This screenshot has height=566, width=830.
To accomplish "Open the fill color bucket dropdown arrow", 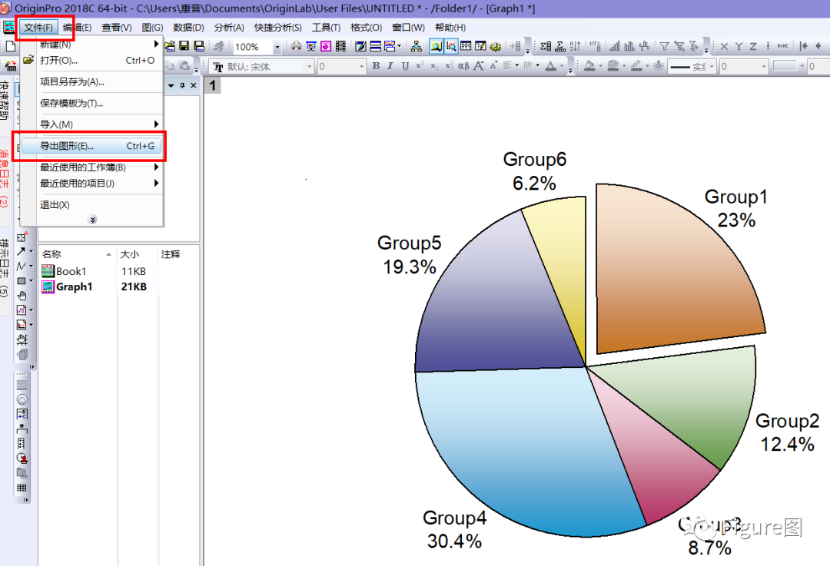I will (x=601, y=66).
